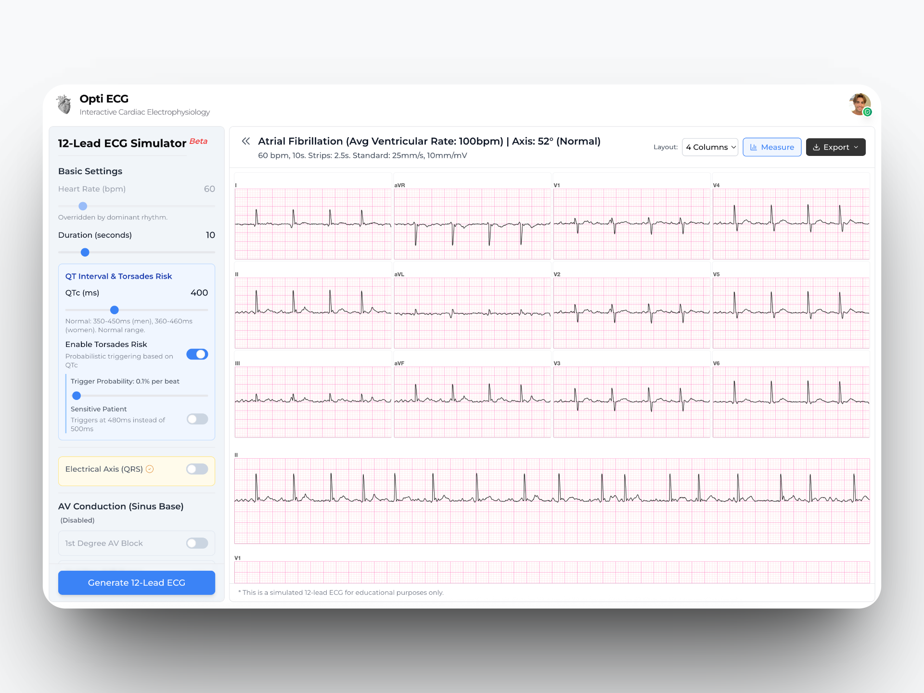Click the heart logo icon

64,104
